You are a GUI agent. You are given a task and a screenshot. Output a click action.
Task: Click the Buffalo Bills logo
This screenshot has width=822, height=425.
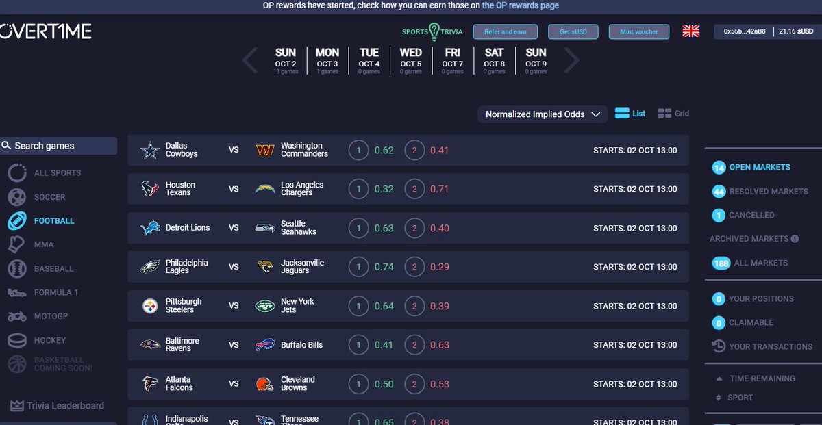pyautogui.click(x=264, y=345)
